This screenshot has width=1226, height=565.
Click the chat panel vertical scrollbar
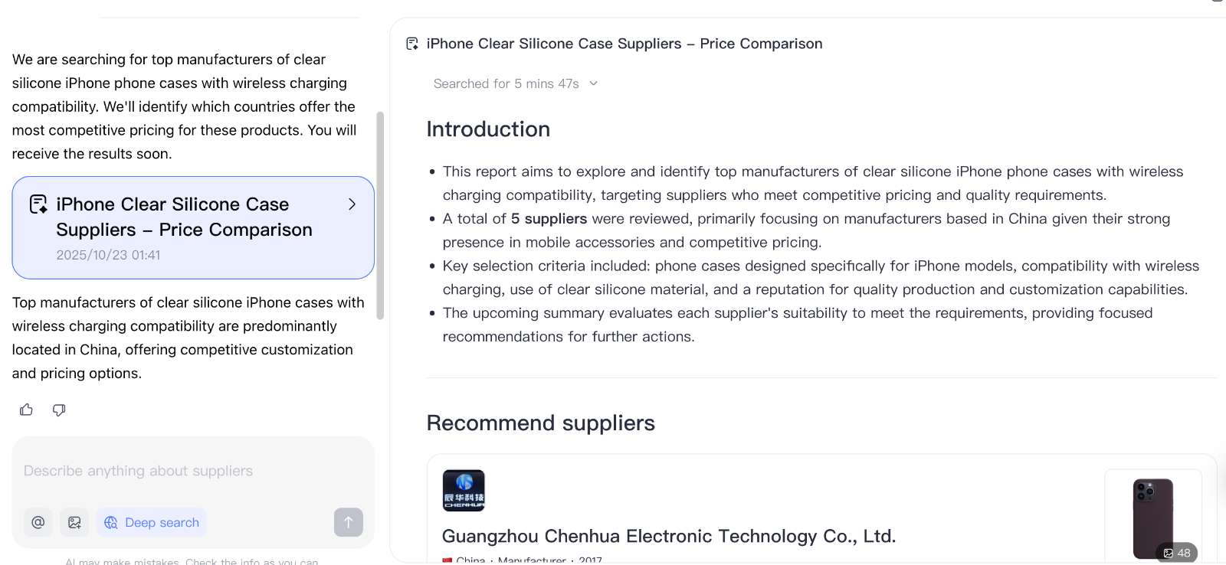[380, 216]
